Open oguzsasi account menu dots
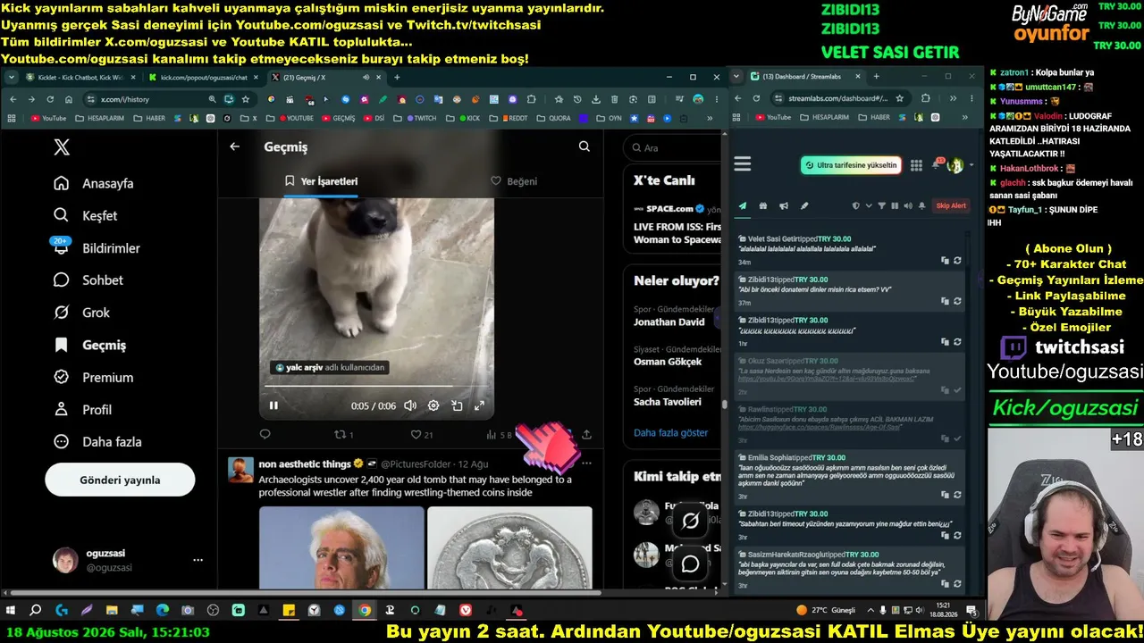Viewport: 1144px width, 643px height. [198, 560]
